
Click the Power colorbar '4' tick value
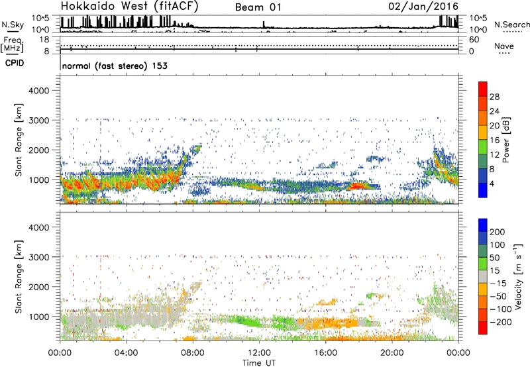coord(492,183)
